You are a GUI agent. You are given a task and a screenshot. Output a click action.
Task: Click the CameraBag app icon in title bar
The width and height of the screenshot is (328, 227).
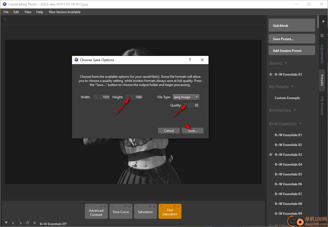pos(4,4)
